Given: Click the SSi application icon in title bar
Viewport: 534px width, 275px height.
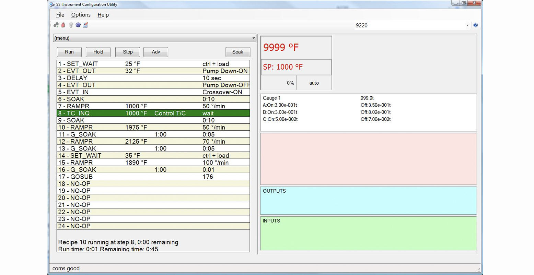Looking at the screenshot, I should point(52,4).
